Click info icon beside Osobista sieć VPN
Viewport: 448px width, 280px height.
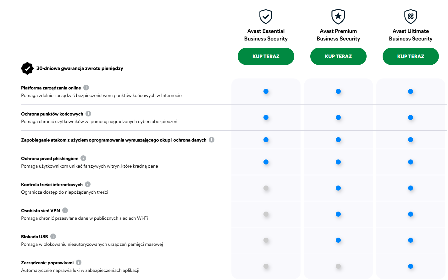(x=65, y=210)
